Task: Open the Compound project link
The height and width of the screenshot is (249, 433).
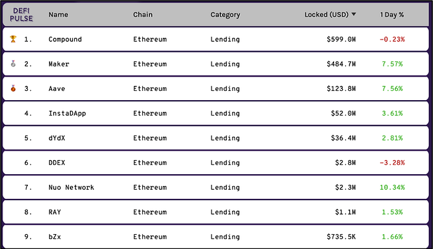Action: pyautogui.click(x=65, y=39)
